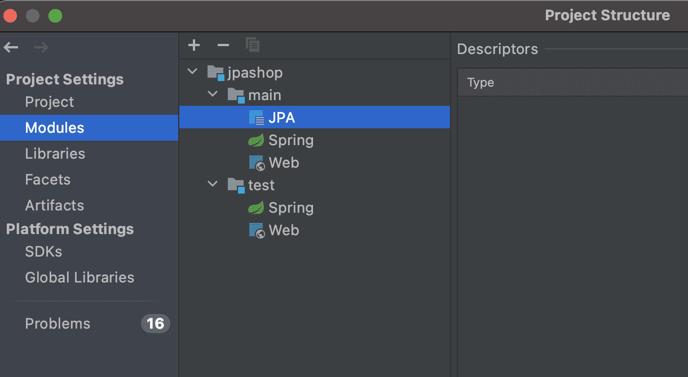
Task: Click the plus icon to add module
Action: point(194,46)
